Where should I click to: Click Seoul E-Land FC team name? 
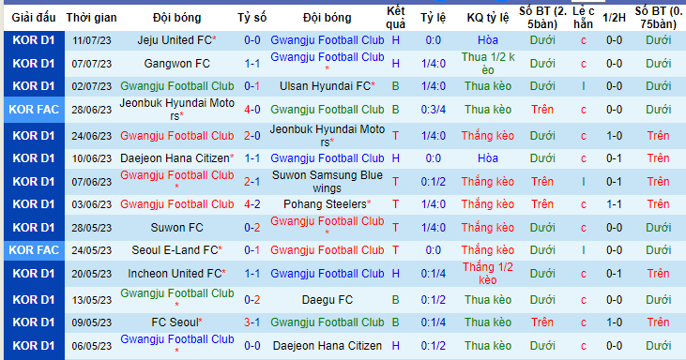click(x=175, y=250)
